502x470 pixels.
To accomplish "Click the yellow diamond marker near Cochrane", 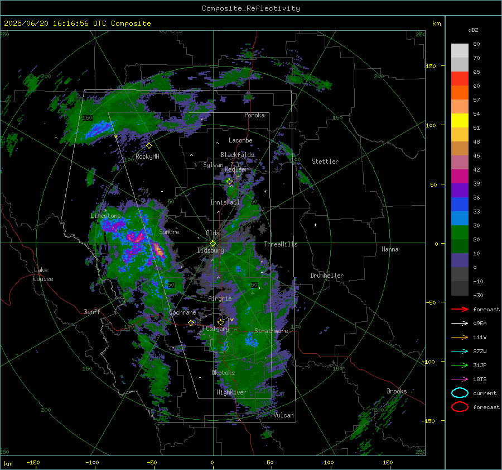I will 191,323.
